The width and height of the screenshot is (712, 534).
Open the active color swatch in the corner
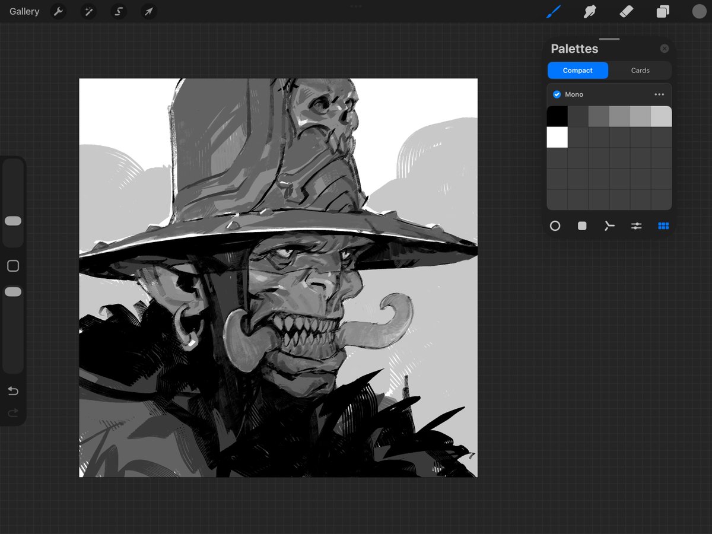tap(700, 11)
